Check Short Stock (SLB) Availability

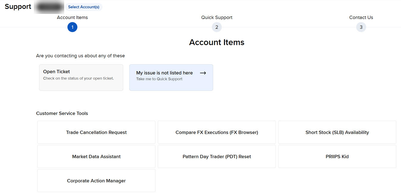point(337,132)
